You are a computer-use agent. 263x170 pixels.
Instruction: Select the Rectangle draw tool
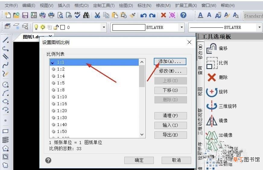click(5, 131)
